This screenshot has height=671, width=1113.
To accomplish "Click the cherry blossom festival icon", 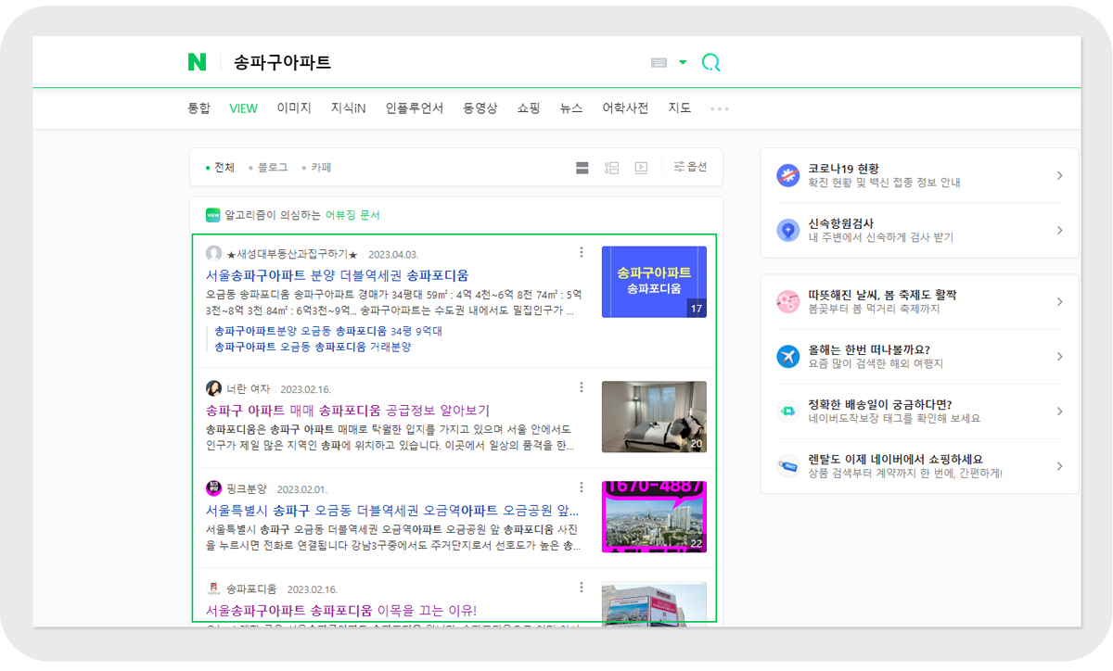I will coord(788,302).
